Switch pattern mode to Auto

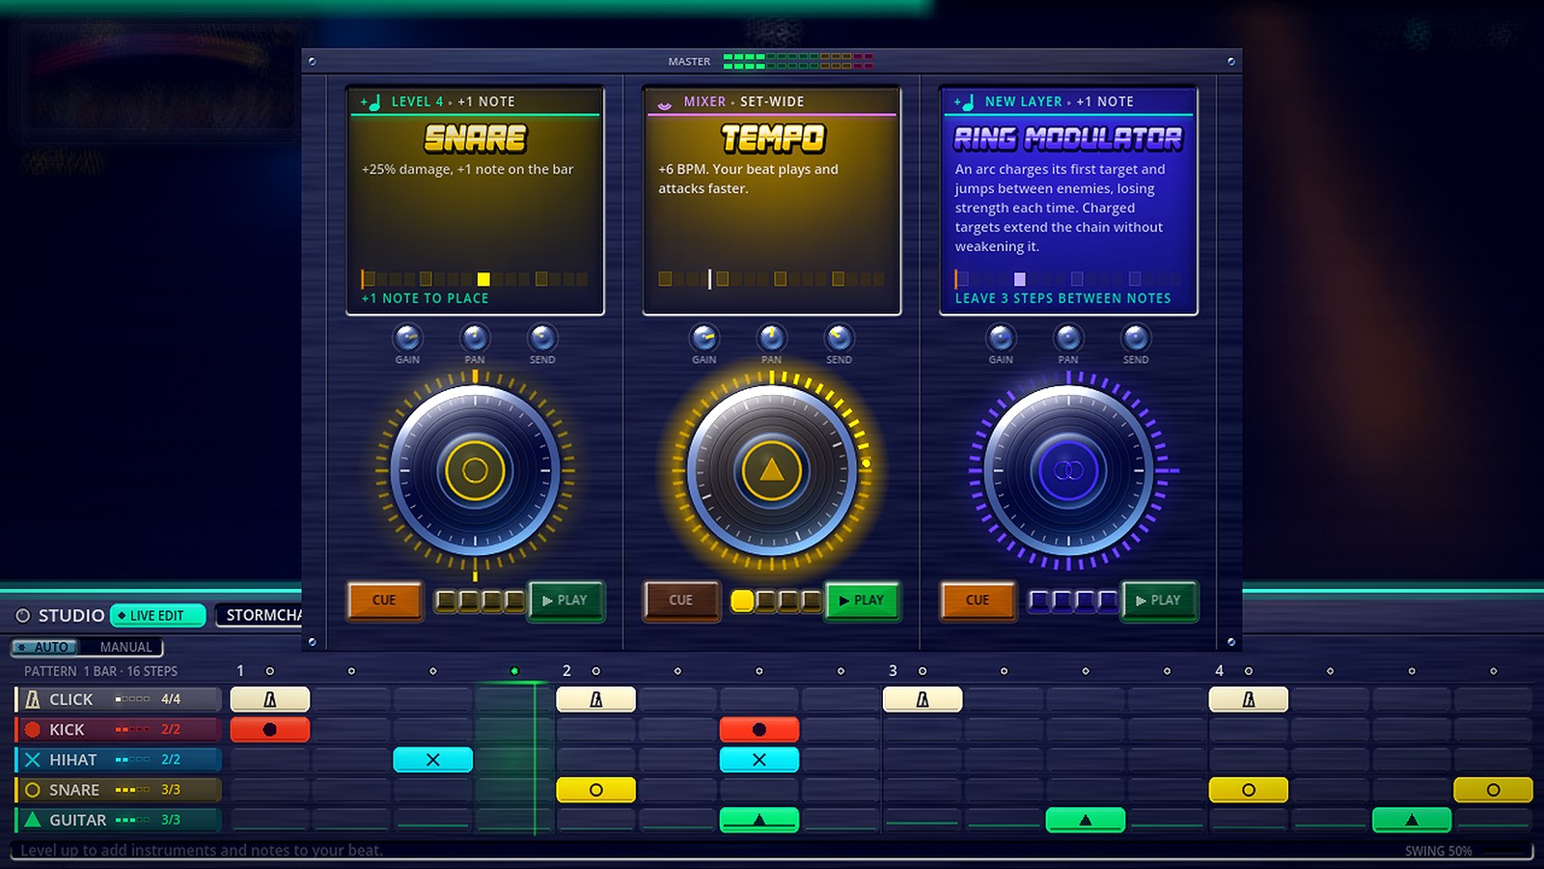(44, 647)
